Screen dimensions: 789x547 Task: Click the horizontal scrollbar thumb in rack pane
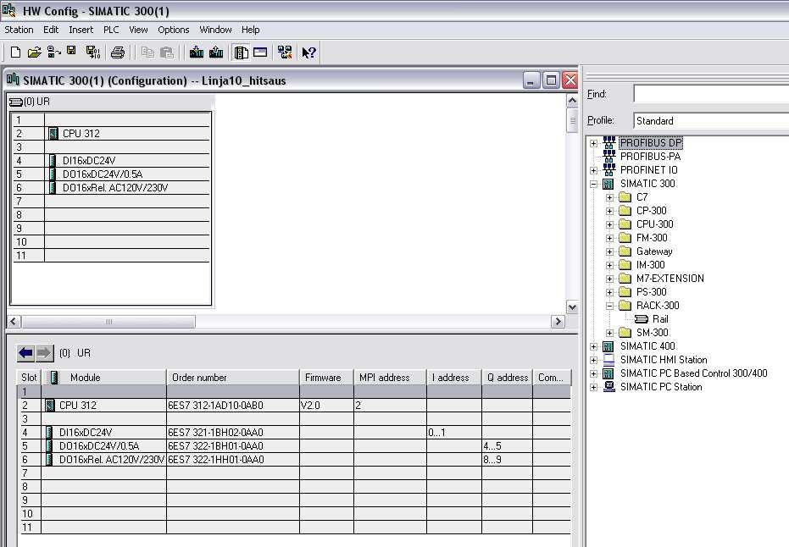click(108, 322)
